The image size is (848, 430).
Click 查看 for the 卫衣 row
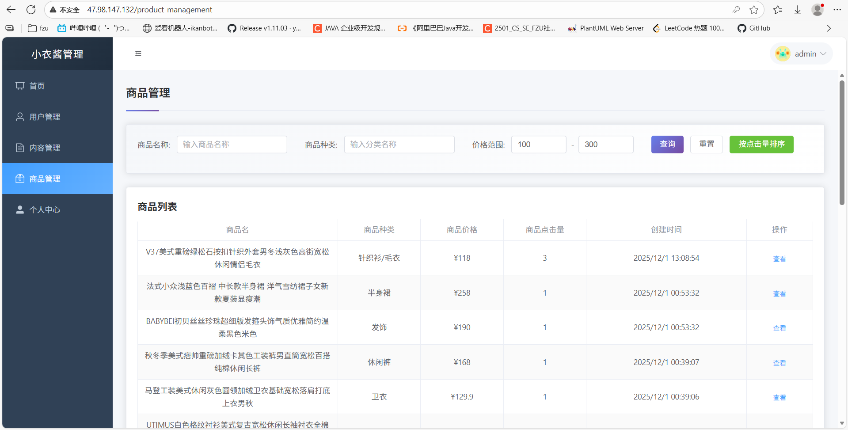point(780,397)
